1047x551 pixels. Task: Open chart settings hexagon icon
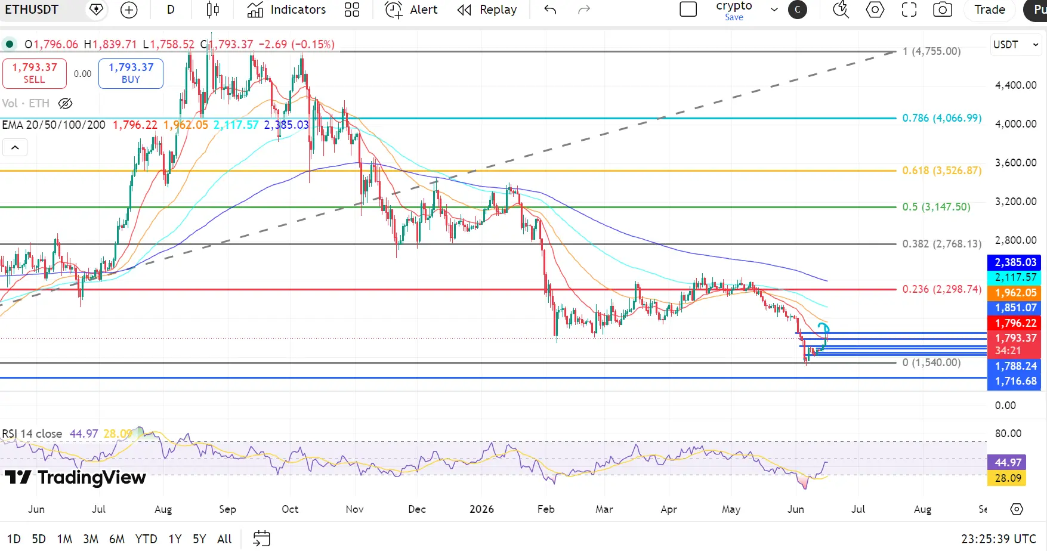tap(875, 10)
